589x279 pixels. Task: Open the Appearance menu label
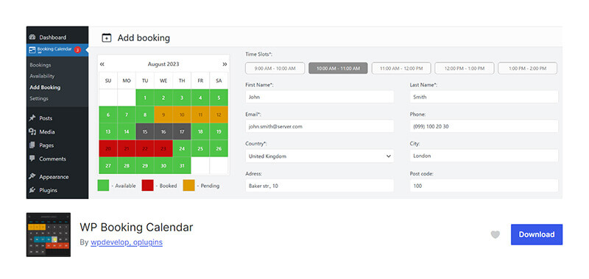click(x=54, y=177)
